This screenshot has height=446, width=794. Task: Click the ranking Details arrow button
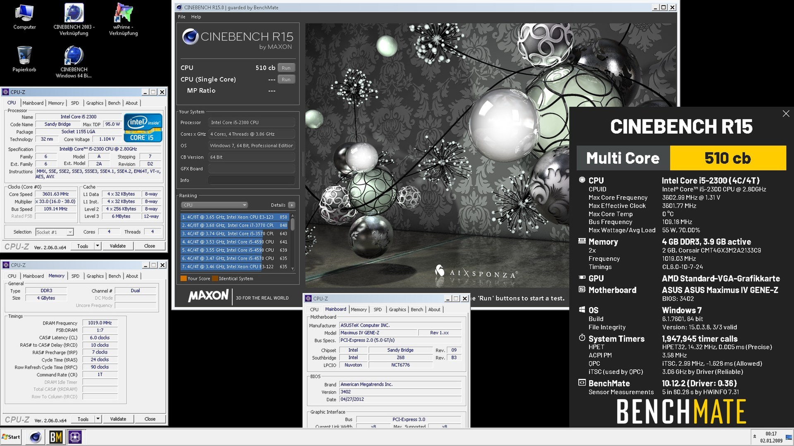[x=292, y=205]
